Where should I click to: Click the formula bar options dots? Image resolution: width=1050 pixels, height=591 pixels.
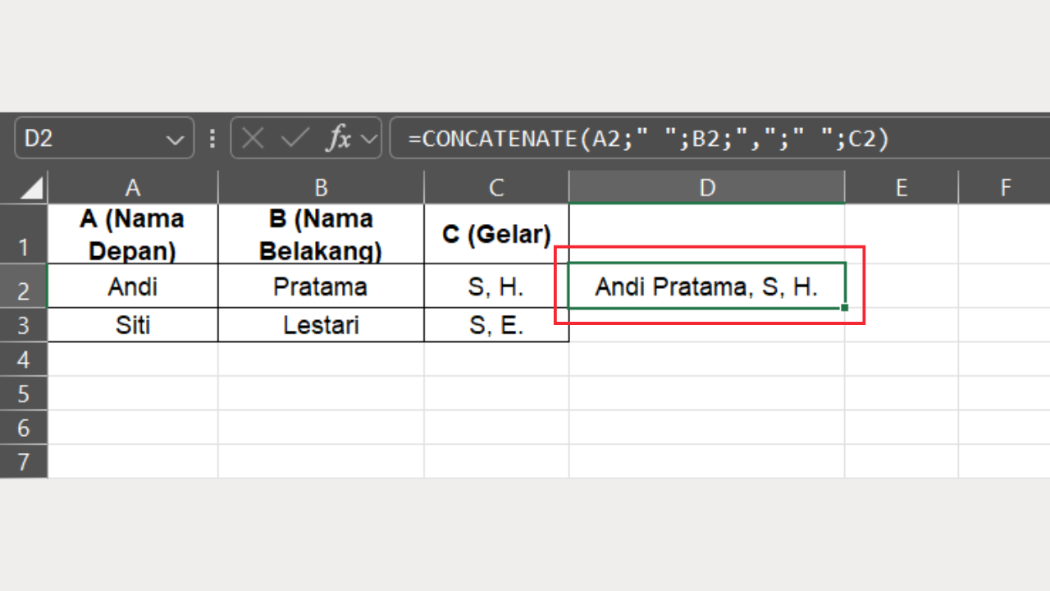click(212, 139)
